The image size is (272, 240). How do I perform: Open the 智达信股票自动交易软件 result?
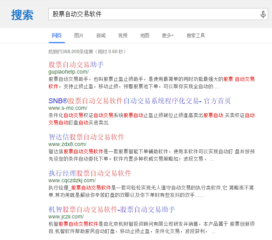86,137
